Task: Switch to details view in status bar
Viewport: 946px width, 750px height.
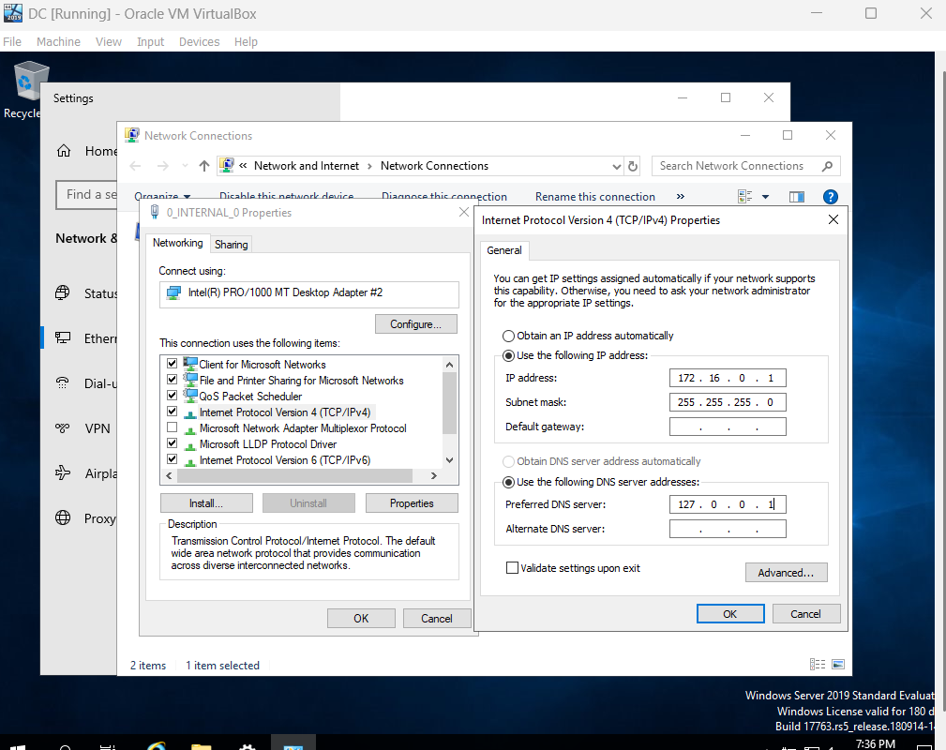Action: [x=818, y=665]
